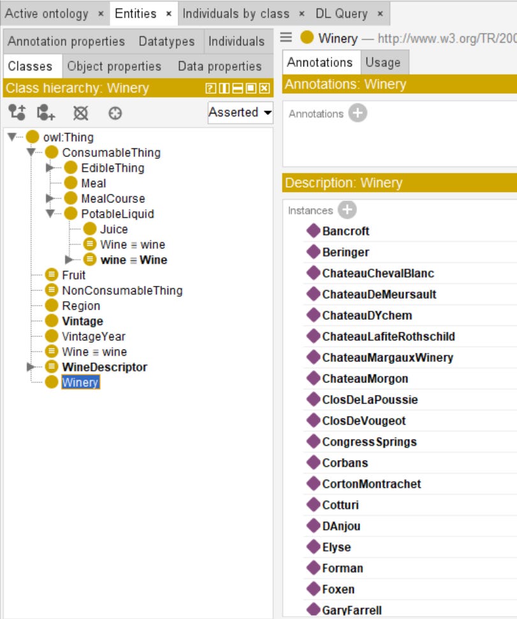
Task: Add an instance with the plus icon
Action: pyautogui.click(x=347, y=209)
